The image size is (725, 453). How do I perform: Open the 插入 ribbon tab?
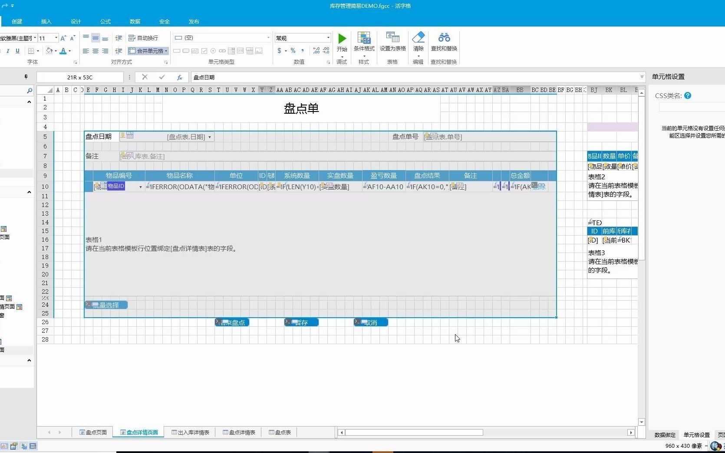[46, 21]
